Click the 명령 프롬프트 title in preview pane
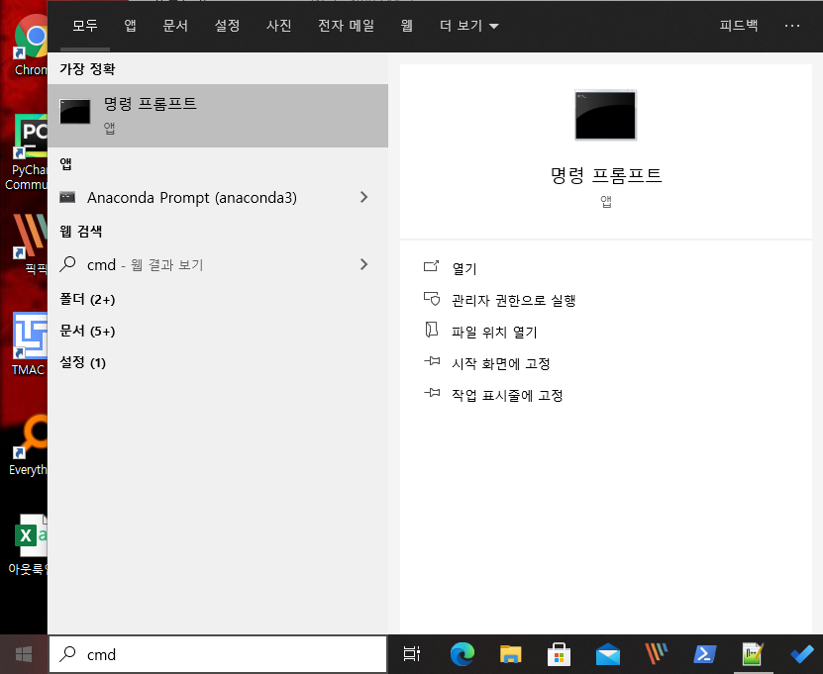Screen dimensions: 823x674 tap(606, 175)
